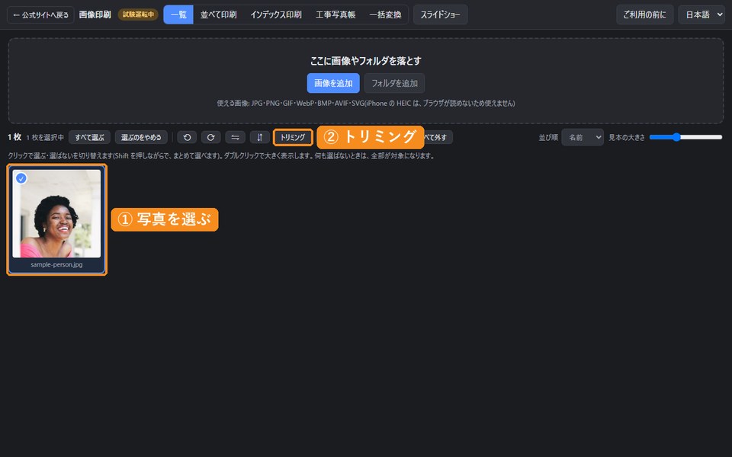This screenshot has width=732, height=457.
Task: Return via ← 公式サイトへ戻る link
Action: coord(40,14)
